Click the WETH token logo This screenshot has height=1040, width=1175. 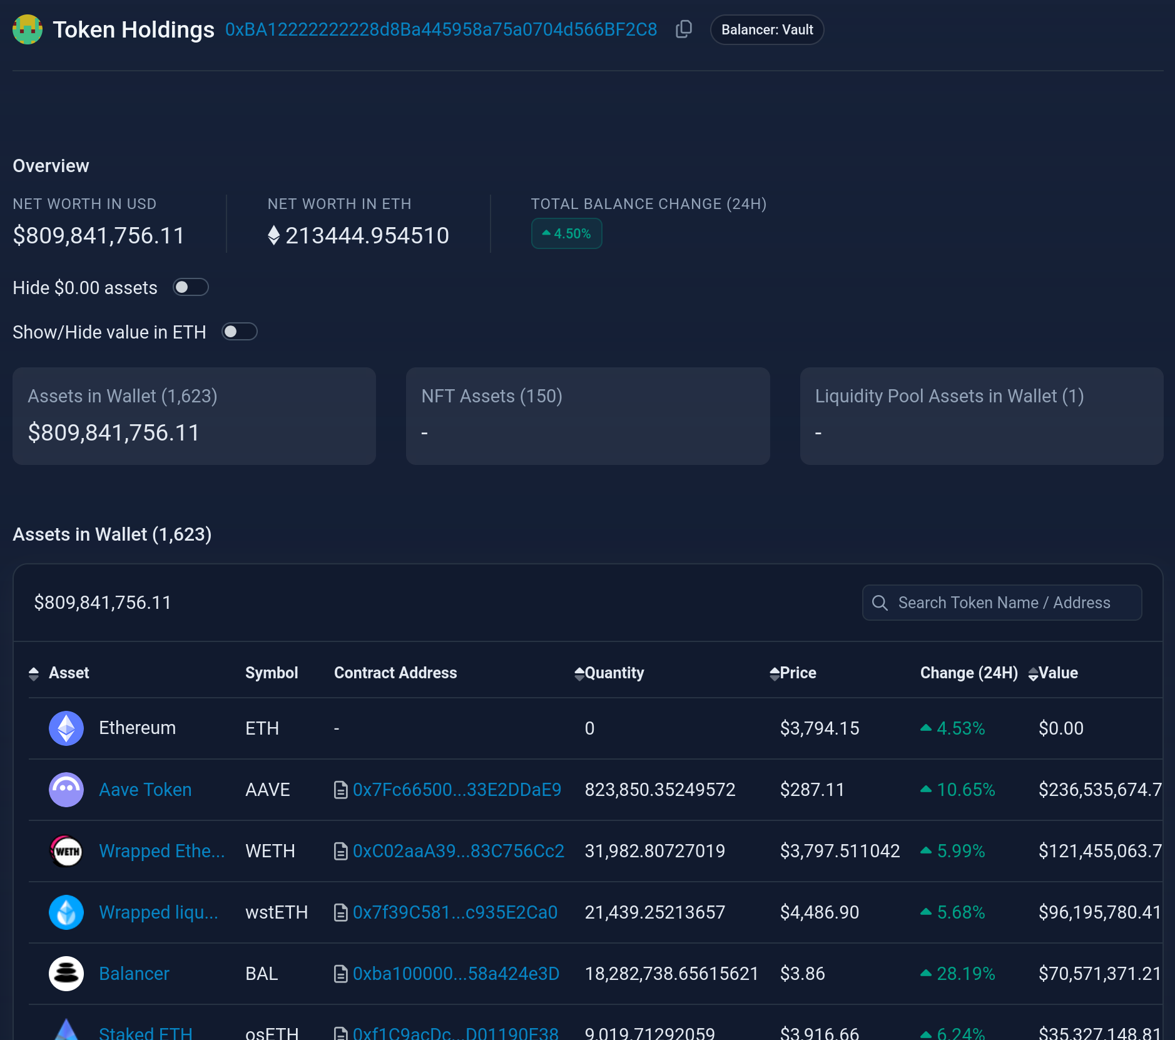[66, 850]
